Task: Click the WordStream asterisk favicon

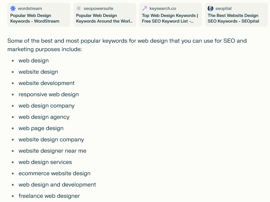Action: coord(13,8)
